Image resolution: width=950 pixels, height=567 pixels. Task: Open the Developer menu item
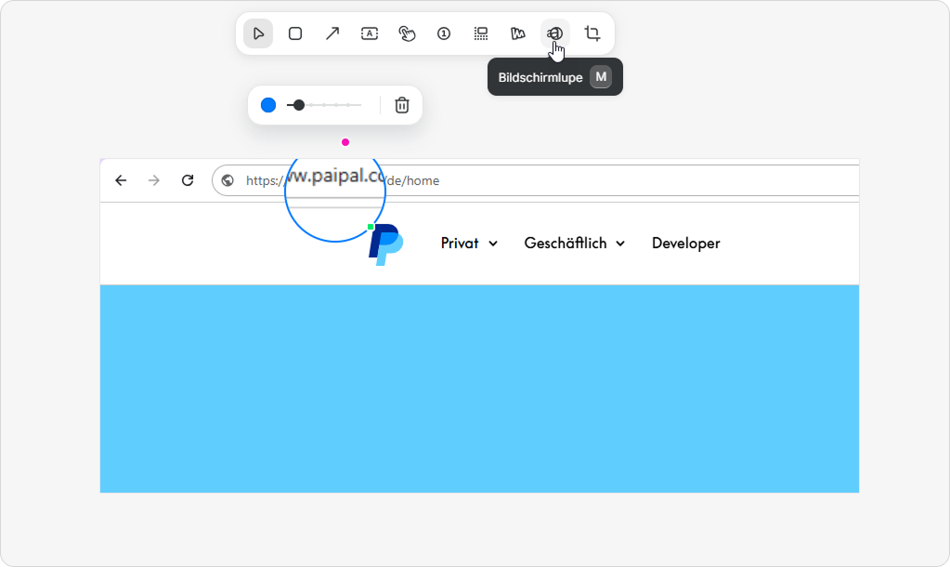[x=685, y=244]
